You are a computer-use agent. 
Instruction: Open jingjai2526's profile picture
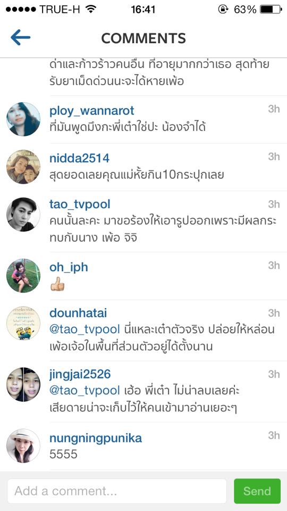(23, 384)
